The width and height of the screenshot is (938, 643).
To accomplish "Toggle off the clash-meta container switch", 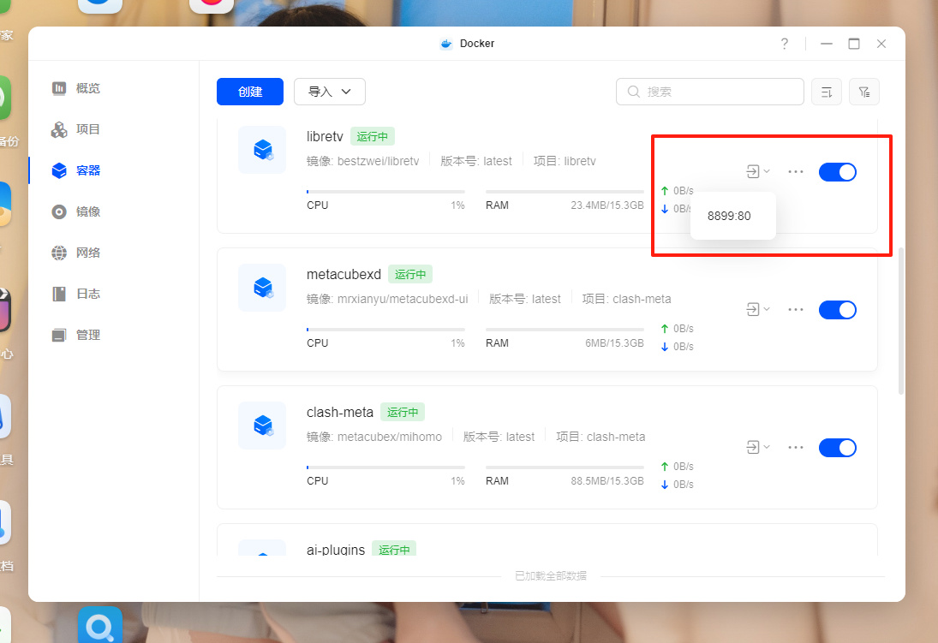I will [x=838, y=448].
